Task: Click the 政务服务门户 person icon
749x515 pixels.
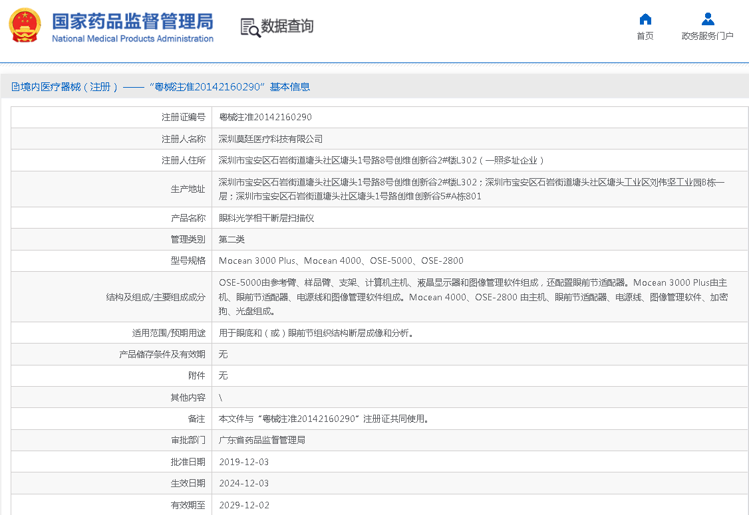Action: [x=708, y=19]
